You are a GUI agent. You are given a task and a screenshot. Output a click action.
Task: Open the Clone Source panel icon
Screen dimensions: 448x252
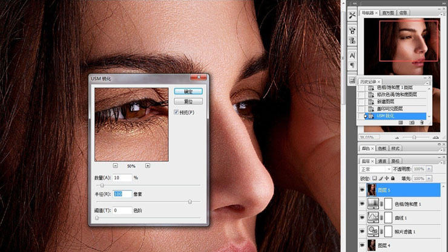(352, 40)
